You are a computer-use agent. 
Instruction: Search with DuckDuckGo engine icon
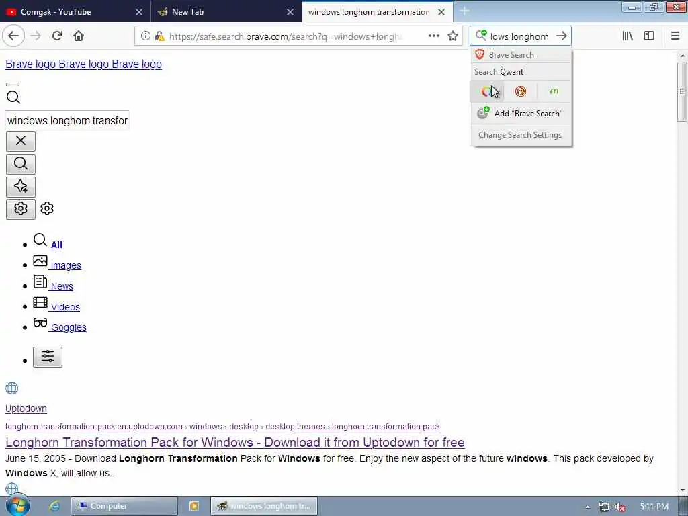click(521, 91)
